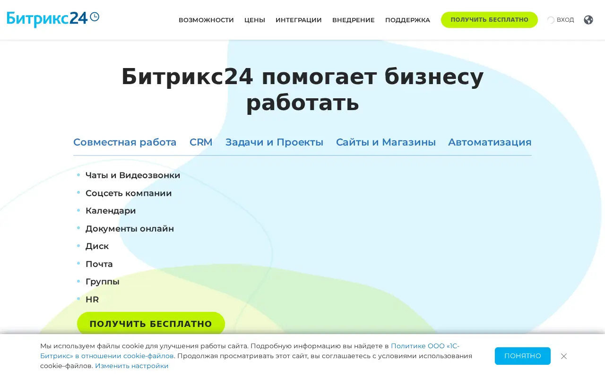Open the Возможности menu
This screenshot has height=378, width=605.
pyautogui.click(x=206, y=20)
